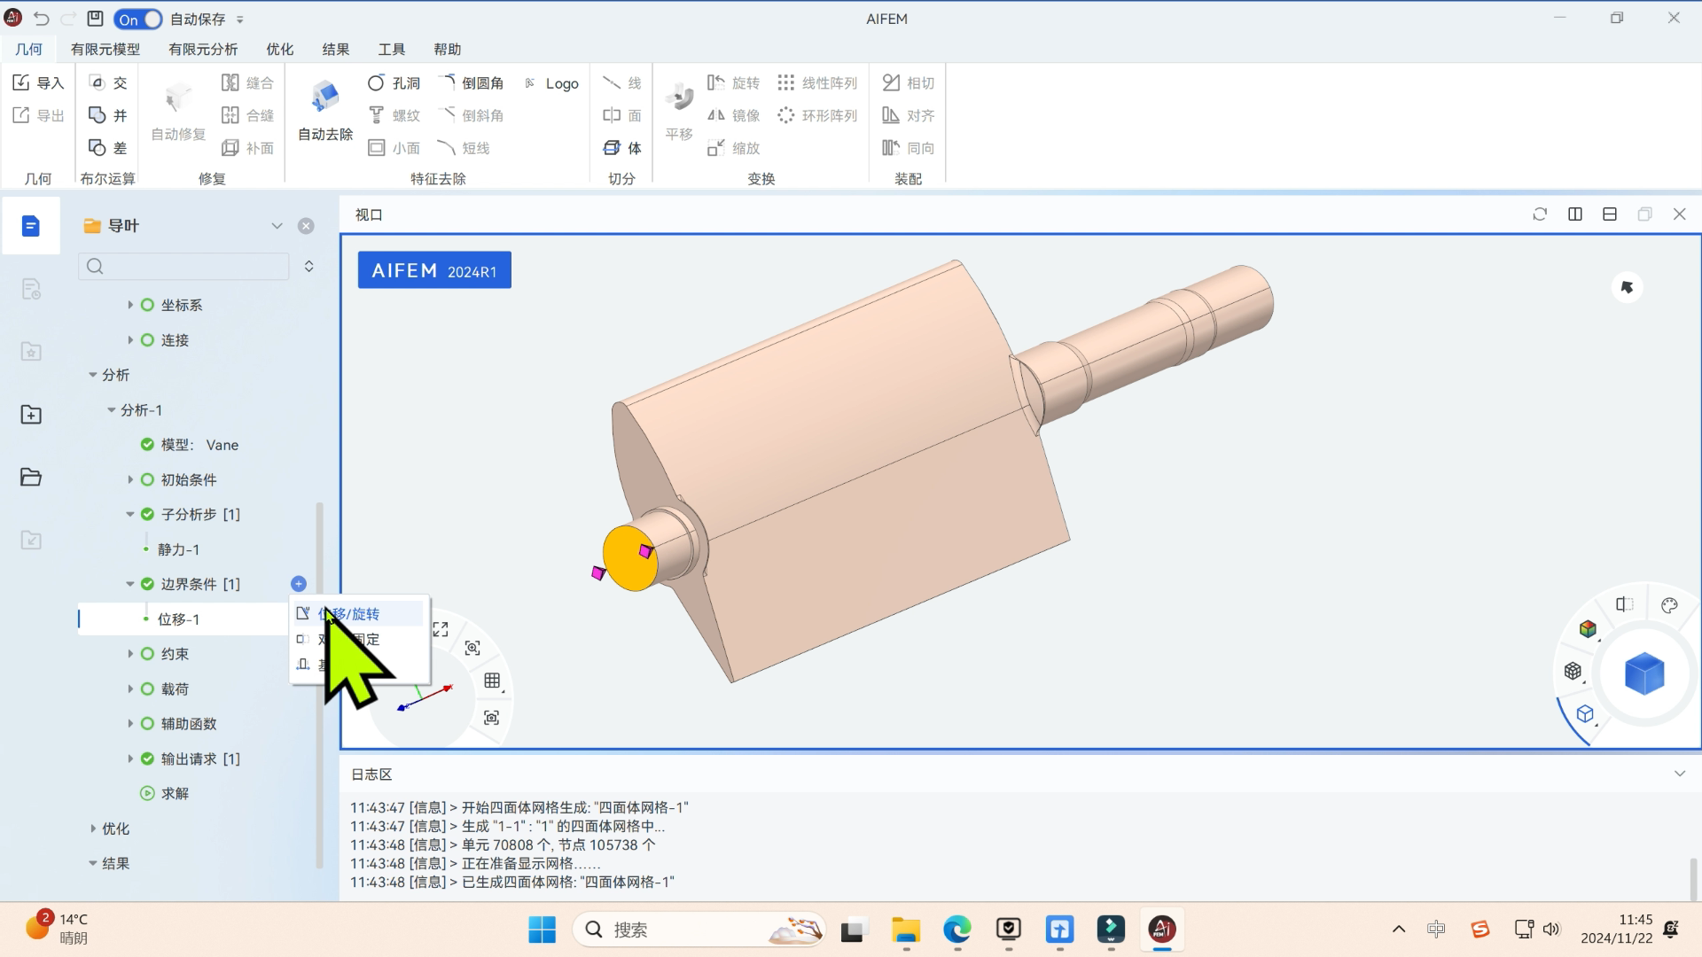This screenshot has width=1702, height=957.
Task: Expand the 载荷 tree node
Action: (130, 689)
